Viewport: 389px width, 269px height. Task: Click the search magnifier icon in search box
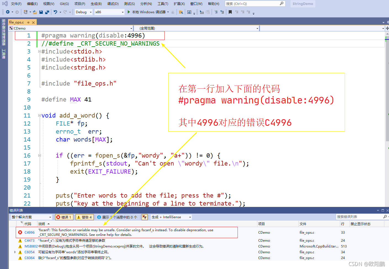281,4
